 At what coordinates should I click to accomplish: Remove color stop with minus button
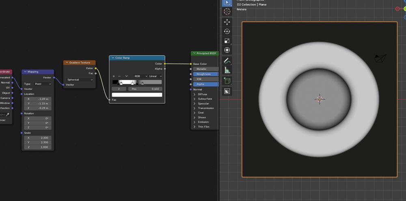point(119,76)
